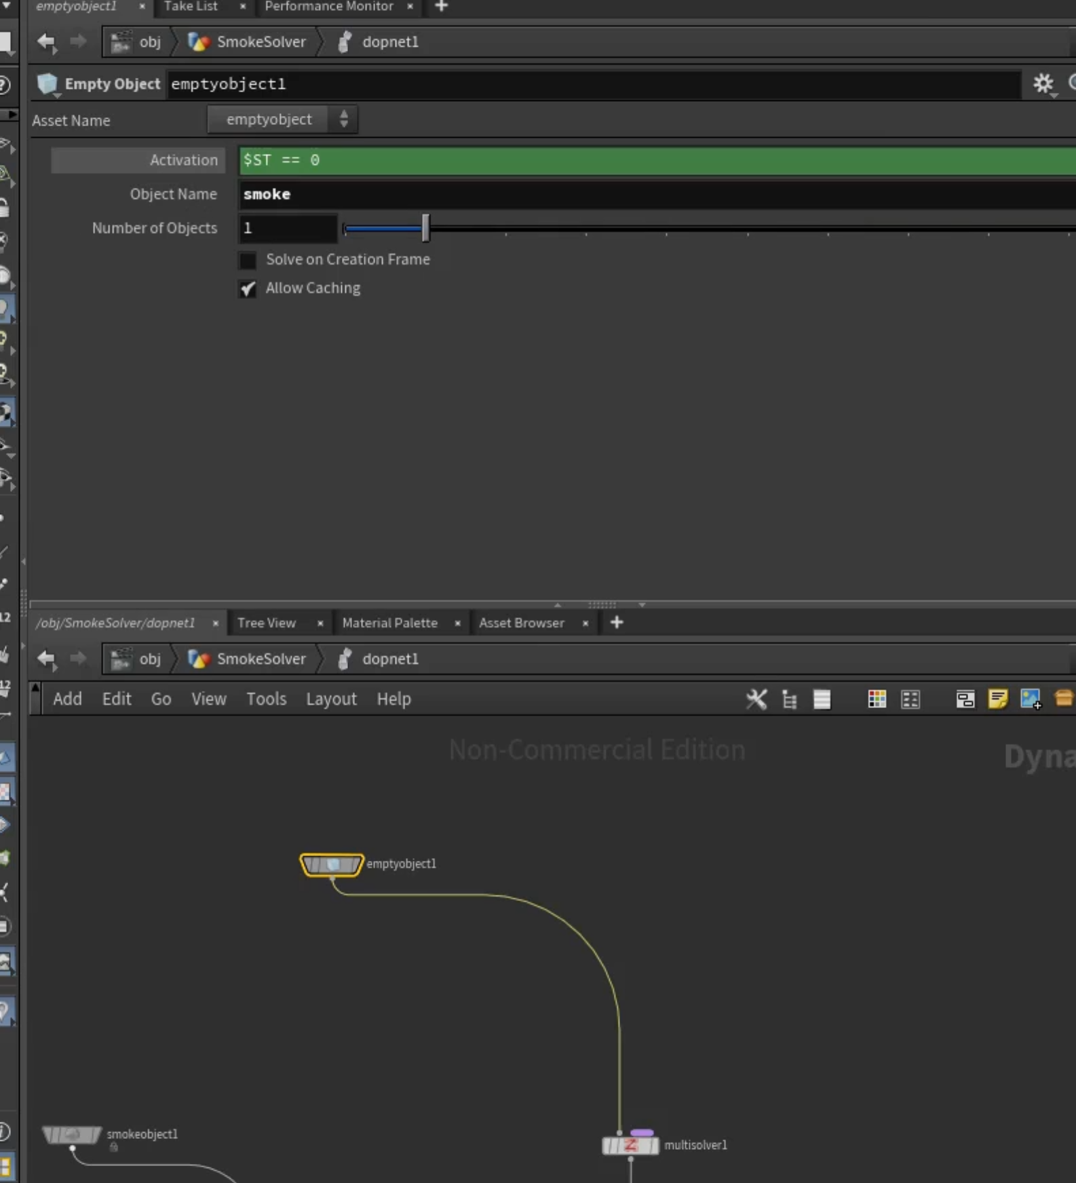
Task: Open the color palette grid icon
Action: (877, 699)
